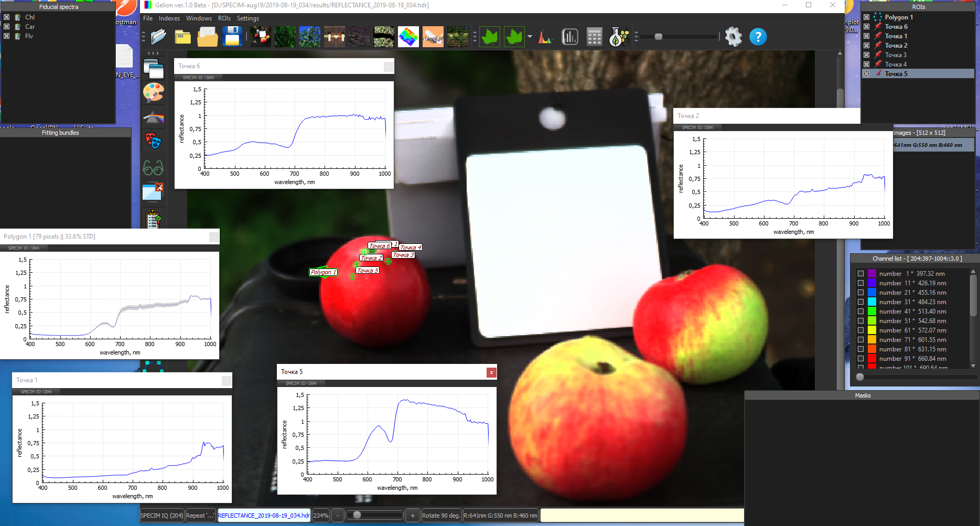Viewport: 980px width, 526px height.
Task: Click the first green maple leaf icon
Action: [489, 37]
